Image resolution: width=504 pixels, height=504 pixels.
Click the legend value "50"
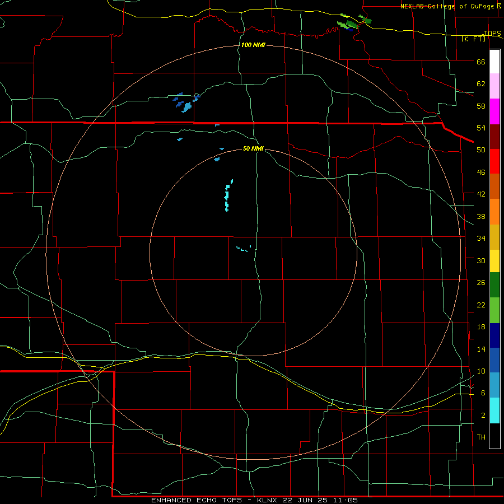[481, 150]
